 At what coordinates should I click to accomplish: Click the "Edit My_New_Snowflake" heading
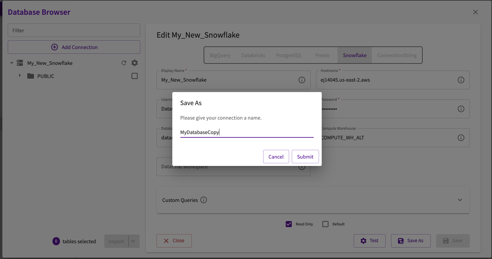(x=198, y=35)
